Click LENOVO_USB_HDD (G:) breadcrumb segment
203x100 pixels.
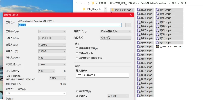123,3
